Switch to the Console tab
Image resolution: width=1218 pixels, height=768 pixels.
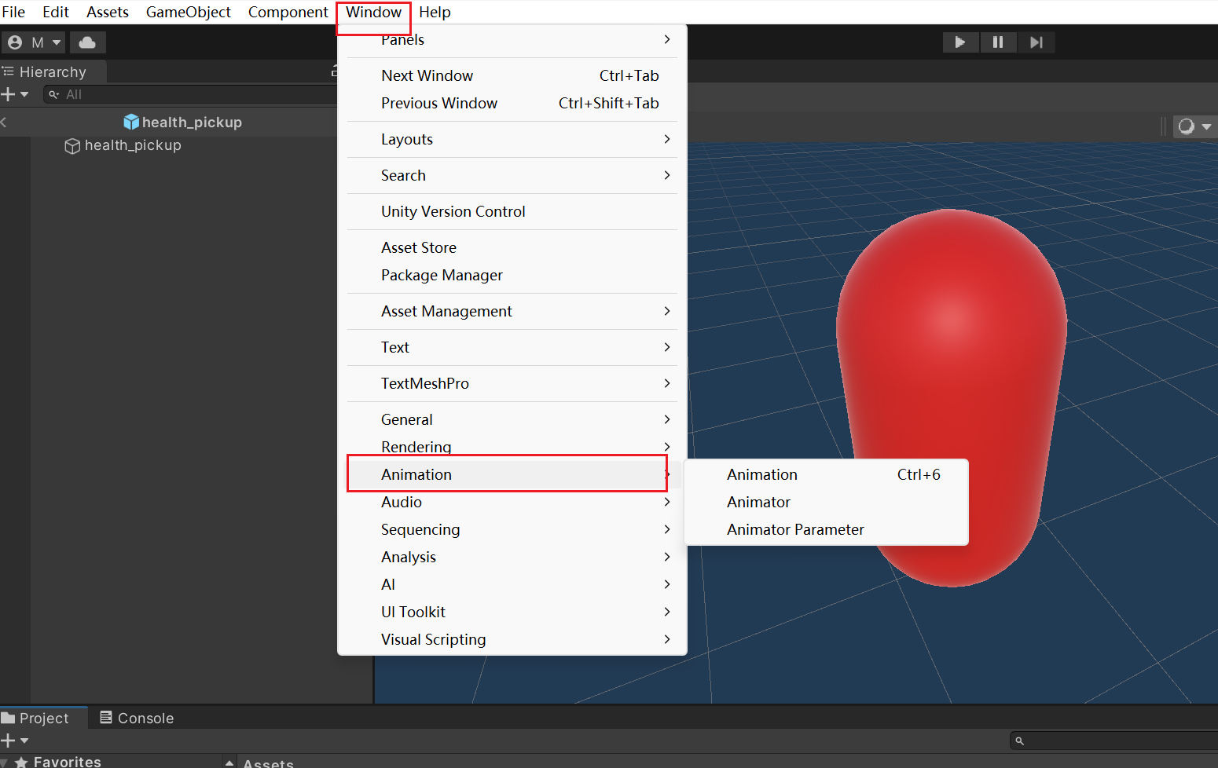137,718
